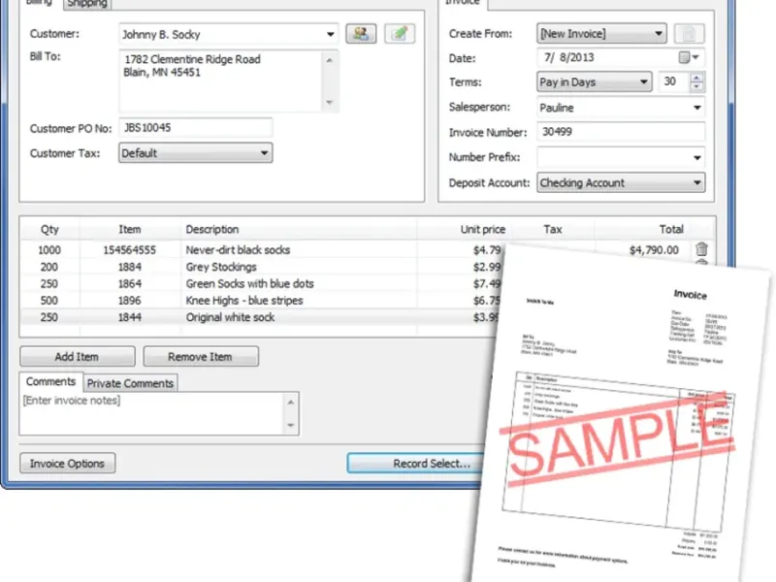The width and height of the screenshot is (776, 582).
Task: Click the Remove Item button
Action: [201, 356]
